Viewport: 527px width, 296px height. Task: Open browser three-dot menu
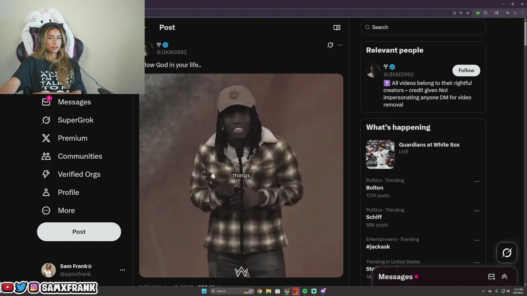522,13
